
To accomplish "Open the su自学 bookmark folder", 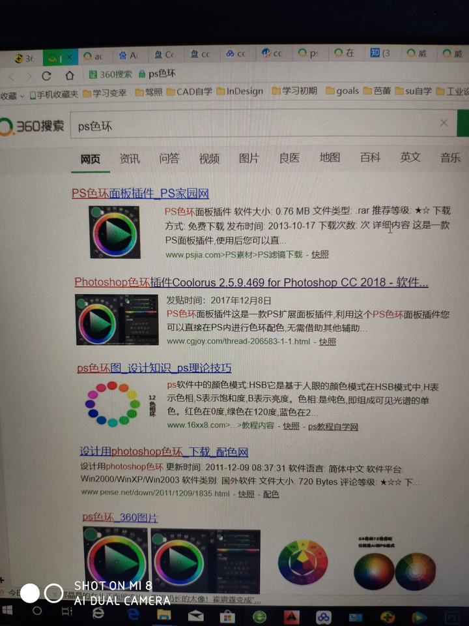I will click(413, 91).
